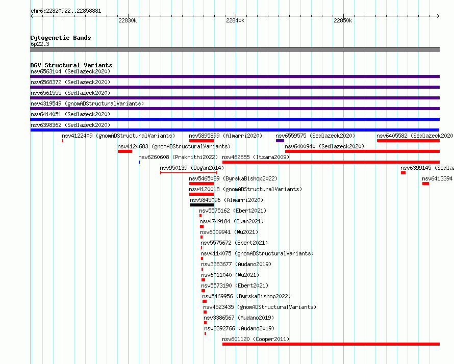Click the 22830k ruler position label
Screen dimensions: 454x364
pos(128,20)
